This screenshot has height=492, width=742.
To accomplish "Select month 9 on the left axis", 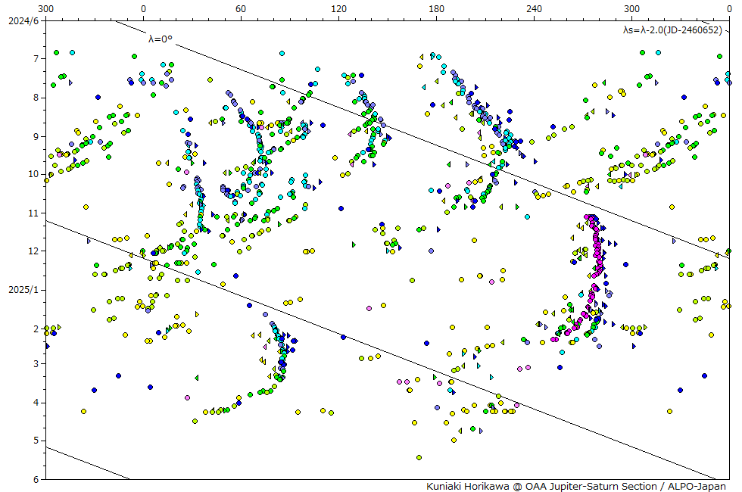I will (x=36, y=136).
